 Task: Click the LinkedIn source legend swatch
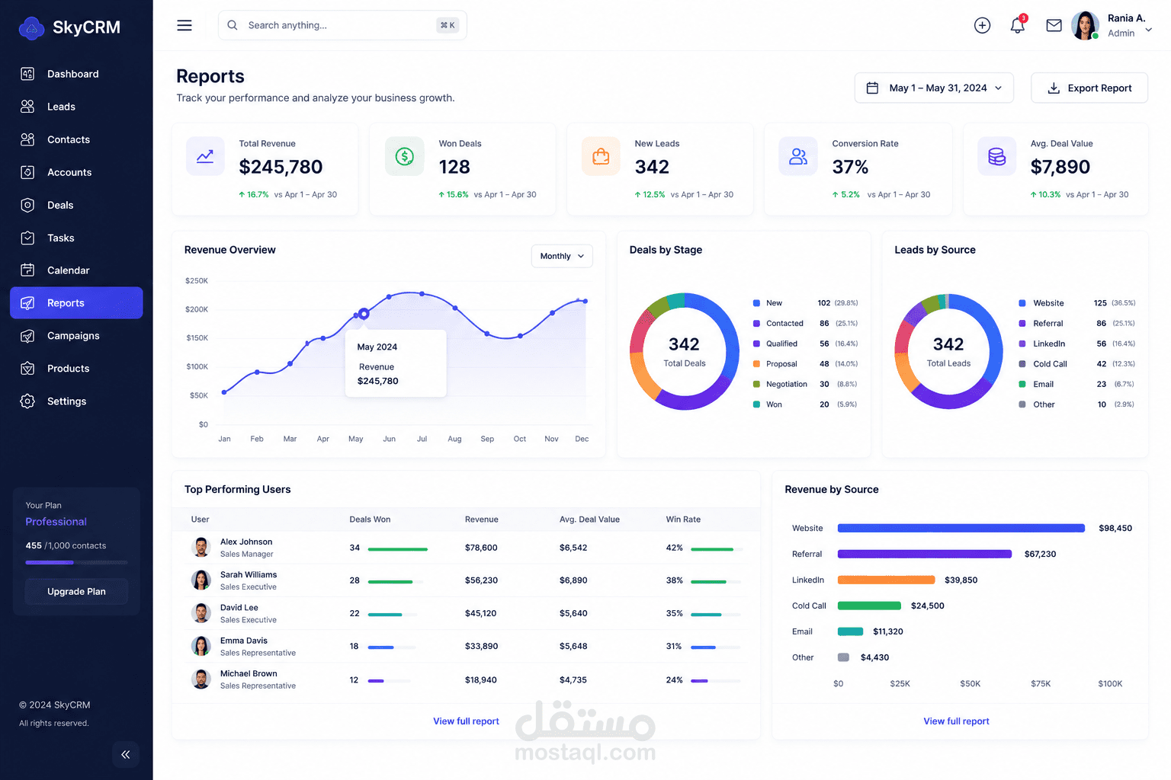click(x=1022, y=344)
